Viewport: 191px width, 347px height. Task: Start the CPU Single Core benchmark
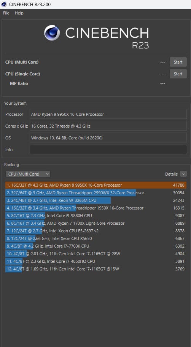[x=178, y=74]
